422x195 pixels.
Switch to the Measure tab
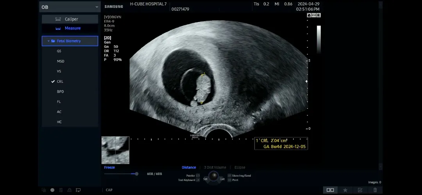[x=70, y=28]
